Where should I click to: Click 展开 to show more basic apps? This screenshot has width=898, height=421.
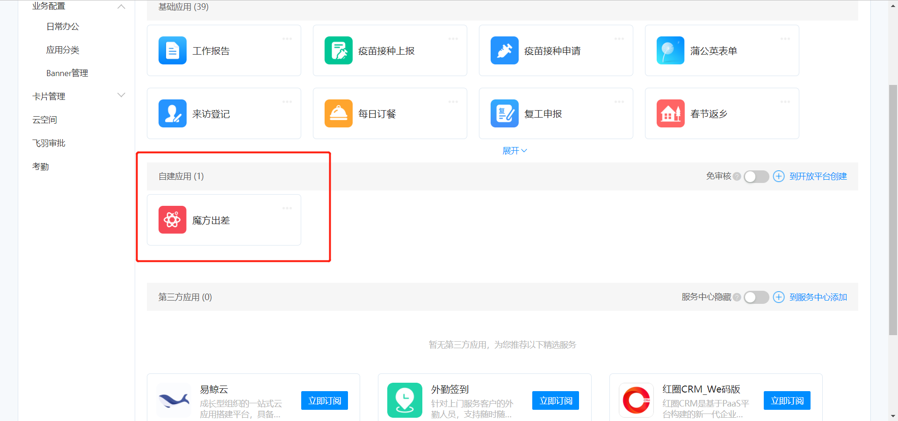point(514,150)
